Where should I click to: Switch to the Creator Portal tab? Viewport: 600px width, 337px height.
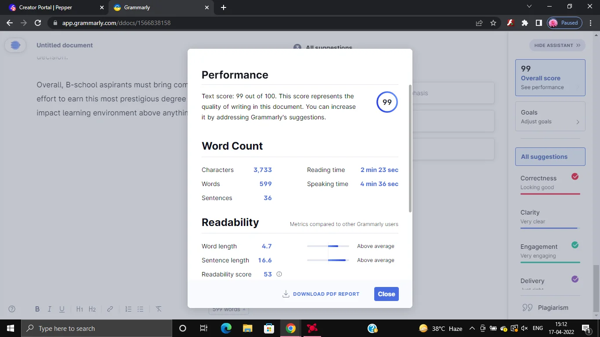pyautogui.click(x=52, y=7)
